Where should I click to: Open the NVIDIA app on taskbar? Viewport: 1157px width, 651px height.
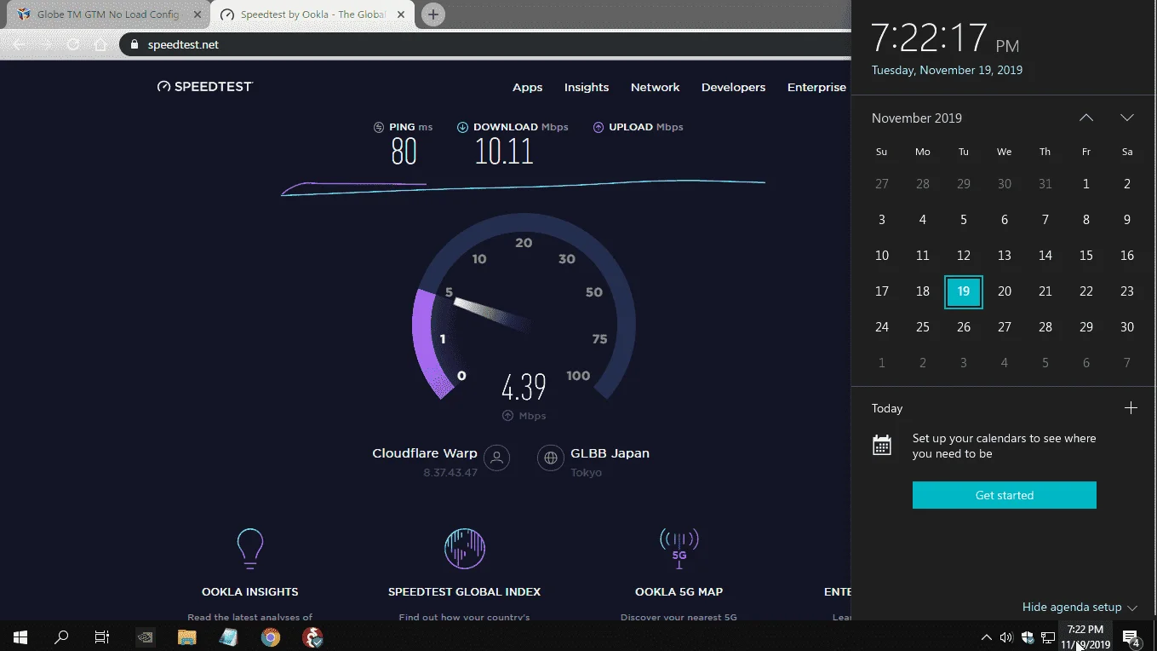(x=146, y=637)
